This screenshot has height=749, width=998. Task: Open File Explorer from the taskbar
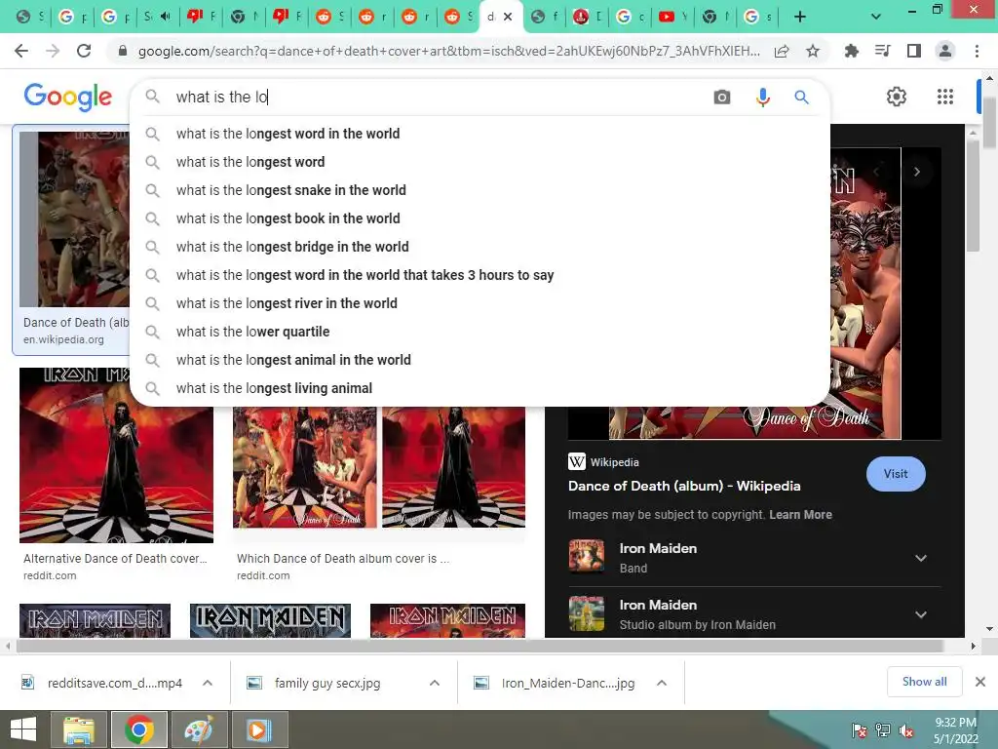click(x=79, y=729)
